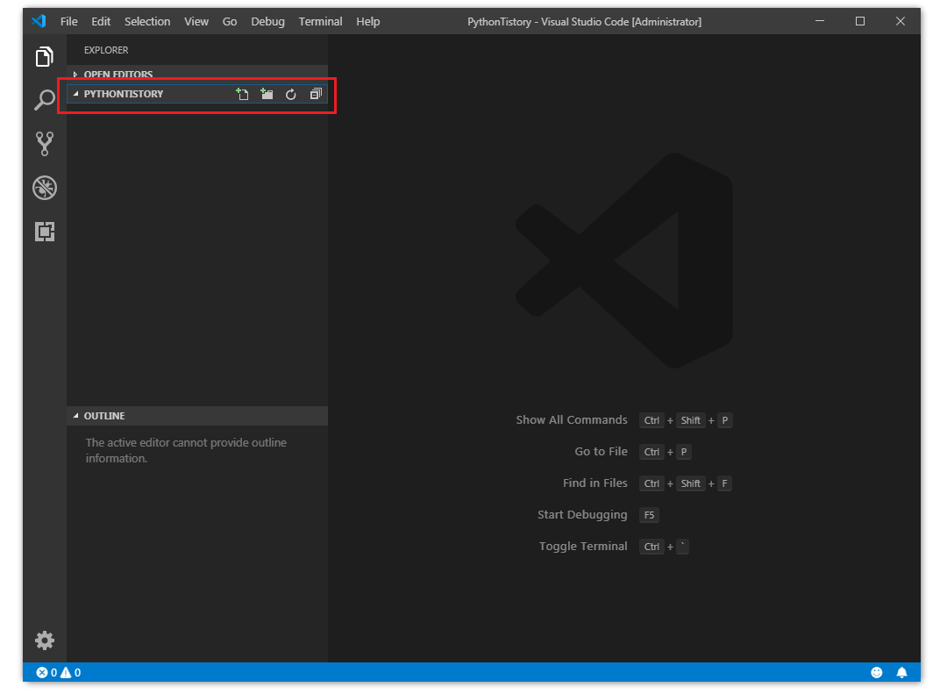Image resolution: width=947 pixels, height=694 pixels.
Task: Open the Source Control view icon
Action: pyautogui.click(x=44, y=144)
